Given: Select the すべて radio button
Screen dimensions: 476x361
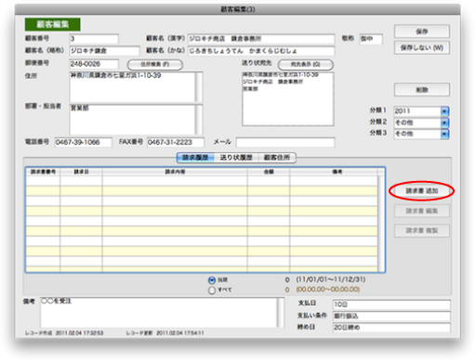Looking at the screenshot, I should 212,290.
